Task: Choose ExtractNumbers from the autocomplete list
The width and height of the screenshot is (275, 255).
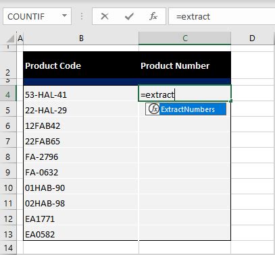Action: tap(188, 109)
